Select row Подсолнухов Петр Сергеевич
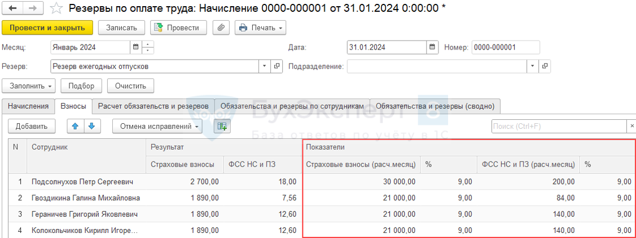Screen dimensions: 636x238 click(x=322, y=182)
